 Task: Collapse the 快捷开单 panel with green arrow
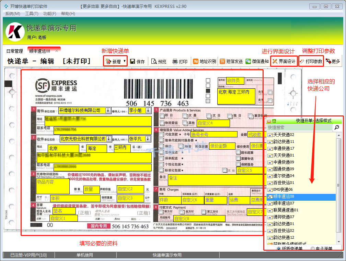(274, 121)
